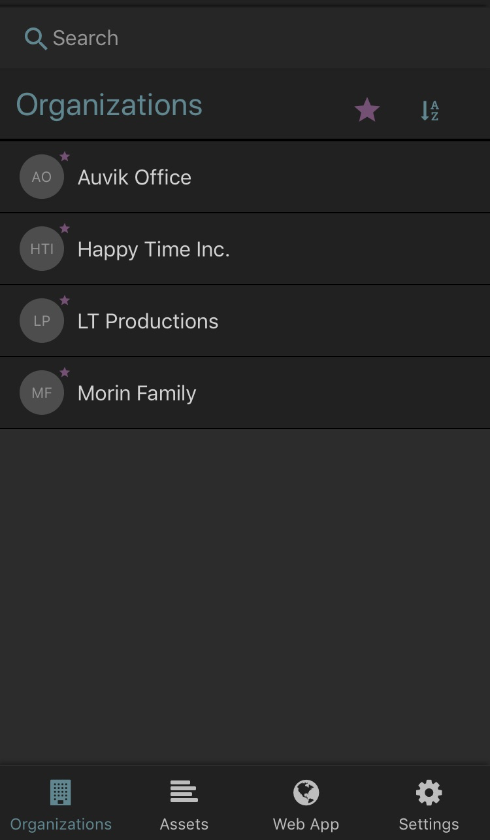This screenshot has width=490, height=840.
Task: Click the AO avatar icon
Action: coord(42,177)
